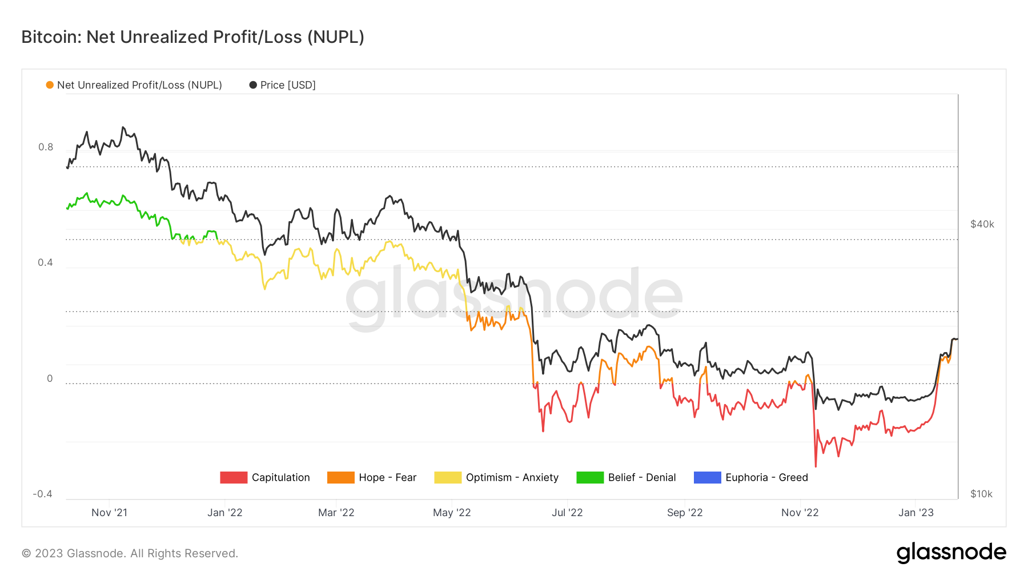The width and height of the screenshot is (1028, 579).
Task: Click the $40k right axis label
Action: 982,225
